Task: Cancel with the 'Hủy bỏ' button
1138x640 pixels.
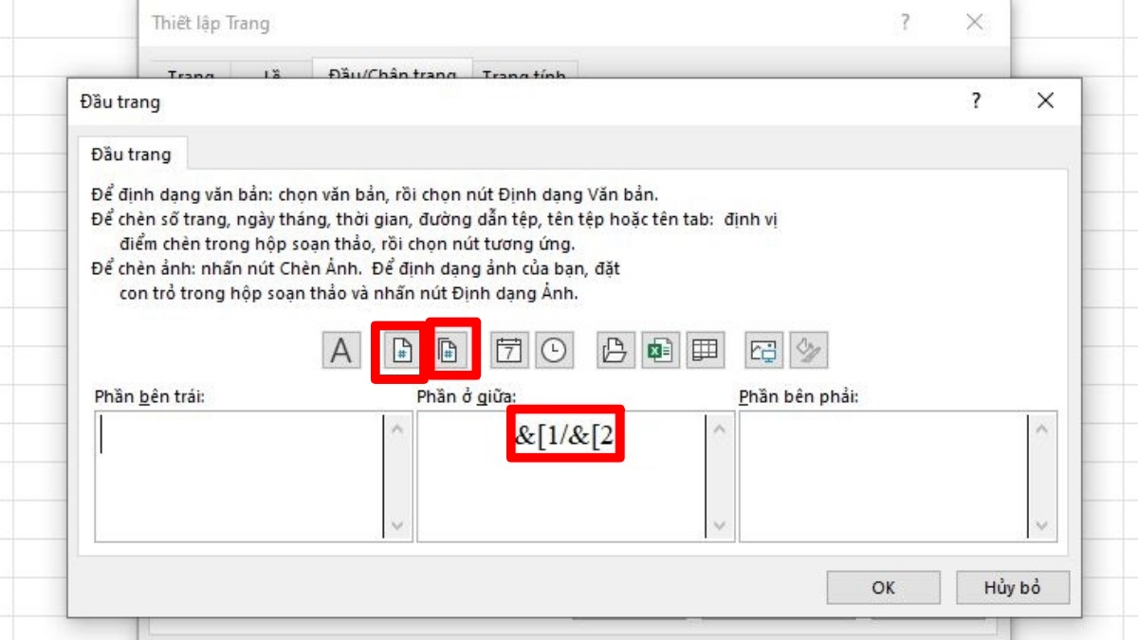Action: click(x=1013, y=588)
